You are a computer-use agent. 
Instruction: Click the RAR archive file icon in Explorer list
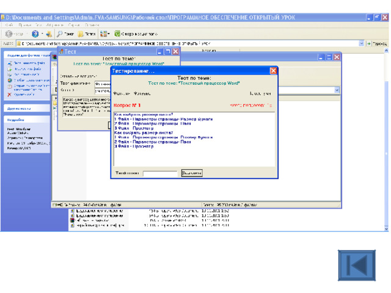point(72,220)
